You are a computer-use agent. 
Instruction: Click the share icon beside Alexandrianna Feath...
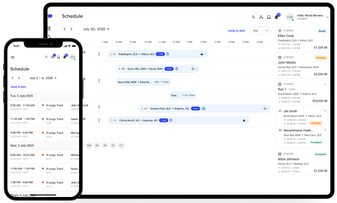click(325, 130)
